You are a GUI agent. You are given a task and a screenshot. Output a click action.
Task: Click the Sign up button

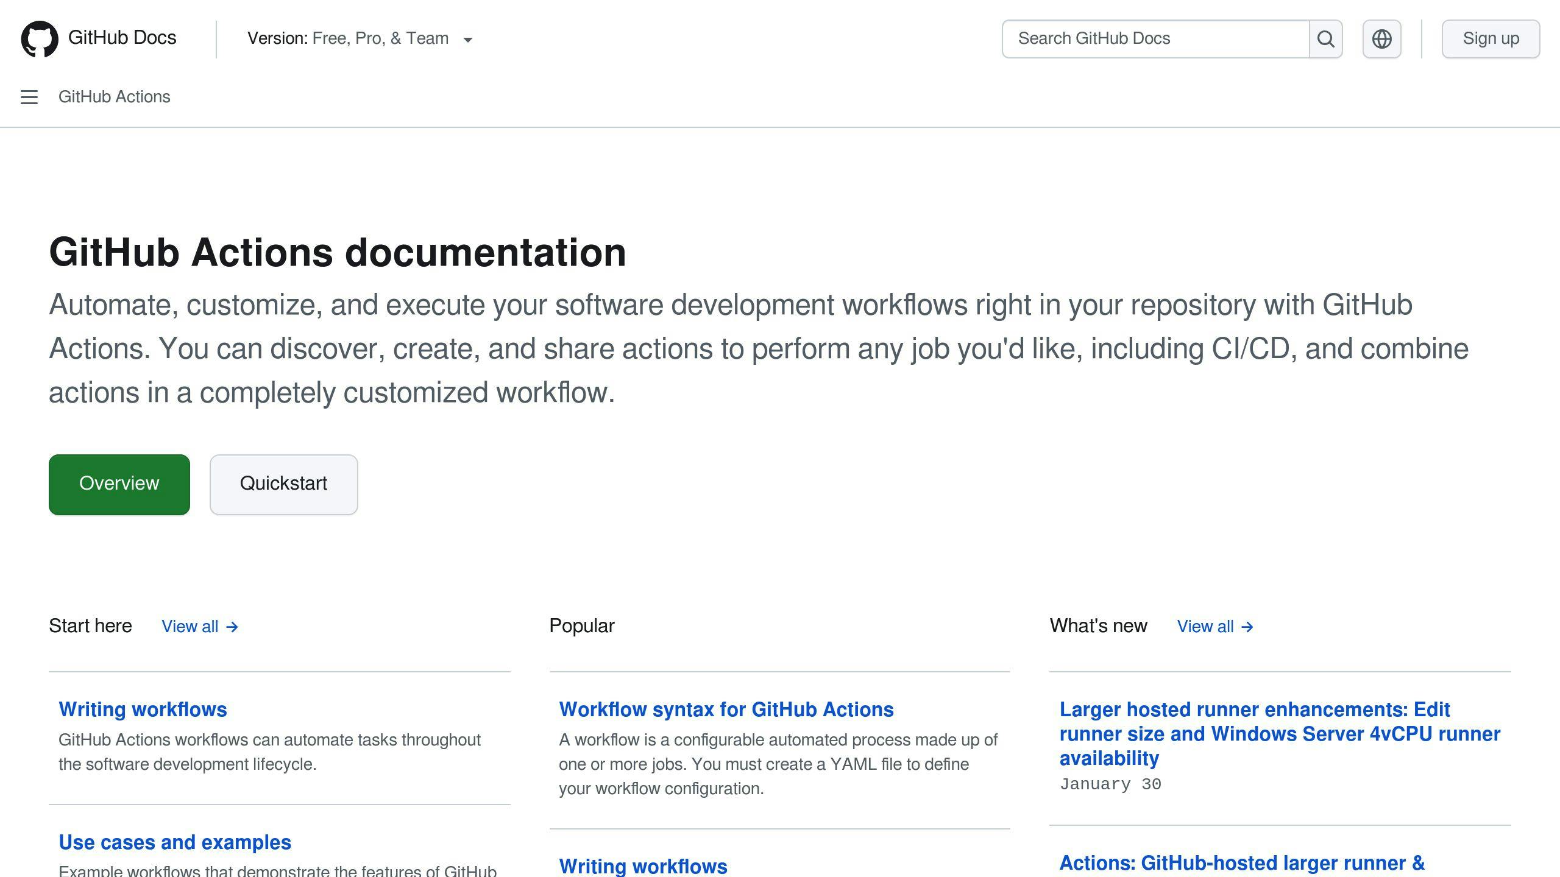[1491, 39]
